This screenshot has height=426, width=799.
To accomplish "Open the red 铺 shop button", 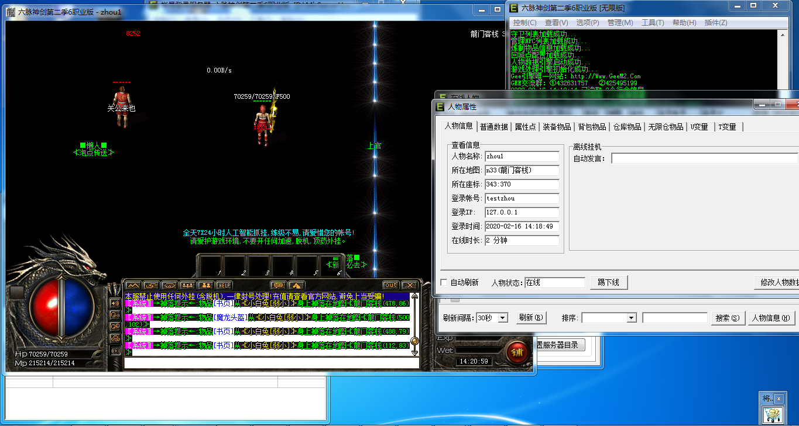I will click(x=516, y=352).
